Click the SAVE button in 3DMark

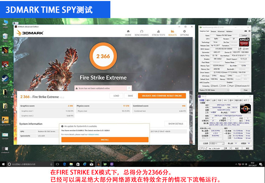tap(130, 96)
